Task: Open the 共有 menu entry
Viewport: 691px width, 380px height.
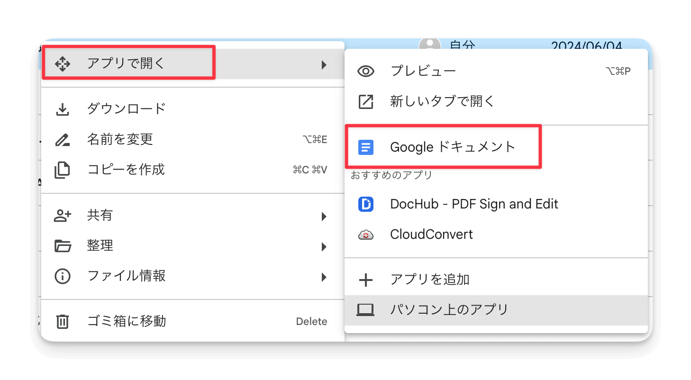Action: [193, 216]
